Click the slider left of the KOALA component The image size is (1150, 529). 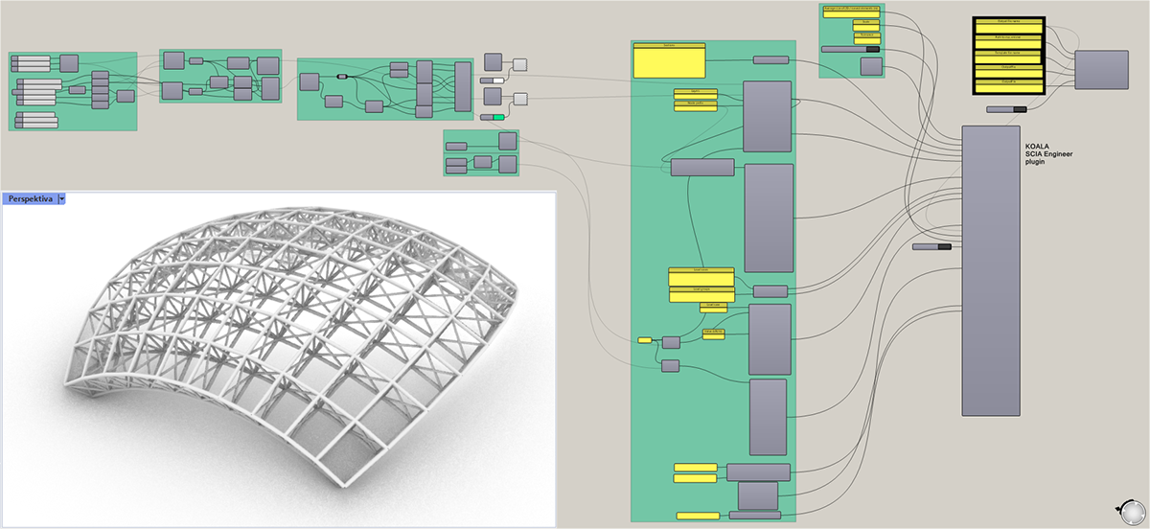point(931,246)
